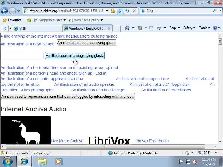Expand the Print options dropdown arrow
Screen dimensions: 223x167
tap(165, 28)
